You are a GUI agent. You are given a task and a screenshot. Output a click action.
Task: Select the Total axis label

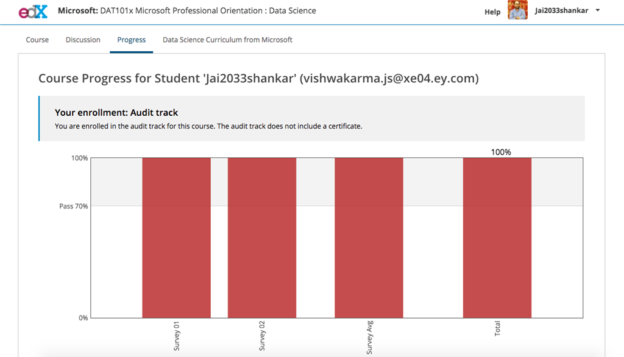point(497,329)
